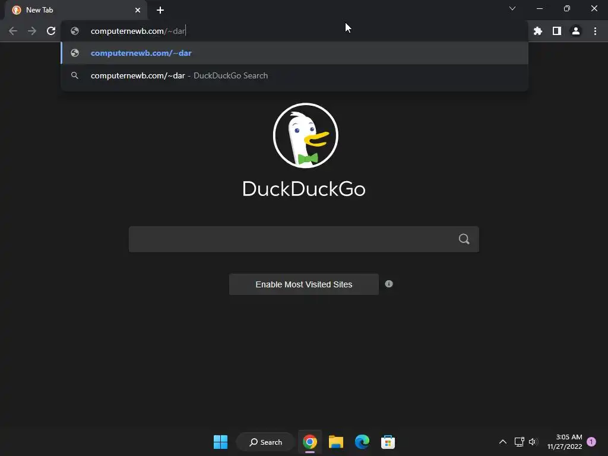Open the clock showing 3:05 AM
This screenshot has width=608, height=456.
point(565,442)
